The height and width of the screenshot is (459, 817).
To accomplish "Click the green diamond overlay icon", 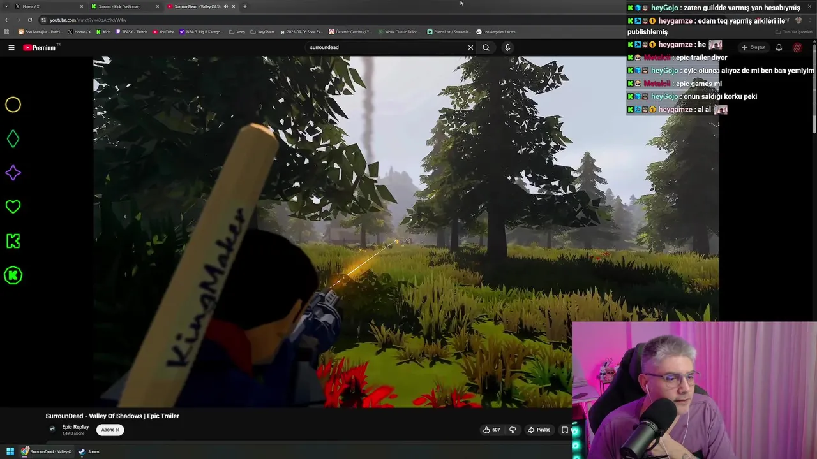I will (13, 139).
